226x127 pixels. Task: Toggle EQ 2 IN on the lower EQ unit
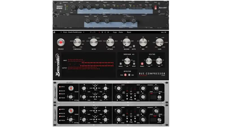(x=60, y=116)
